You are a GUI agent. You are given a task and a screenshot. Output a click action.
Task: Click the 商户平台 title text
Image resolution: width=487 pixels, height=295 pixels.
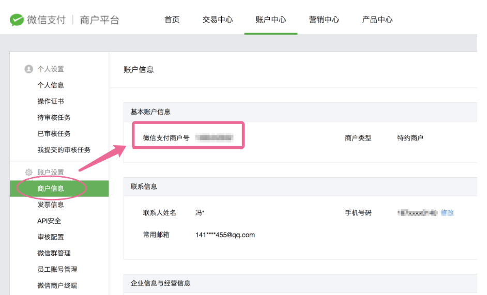pos(99,20)
